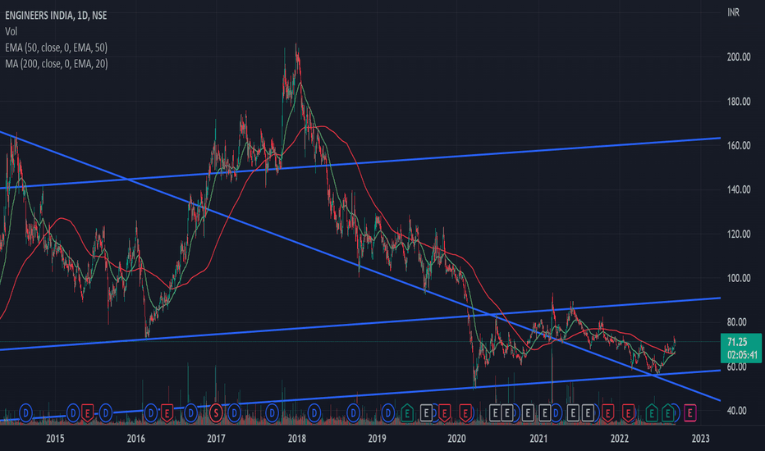Click the first green earnings E marker in 2019
The image size is (765, 451).
pyautogui.click(x=407, y=413)
